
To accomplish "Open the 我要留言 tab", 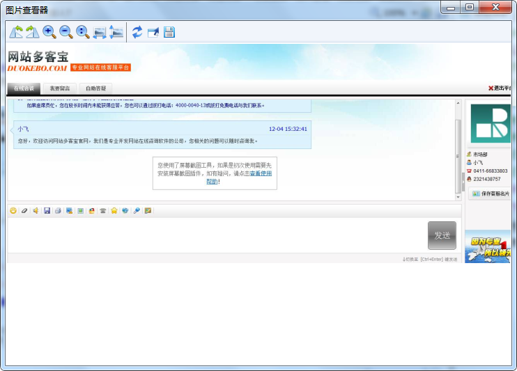I will pos(60,88).
